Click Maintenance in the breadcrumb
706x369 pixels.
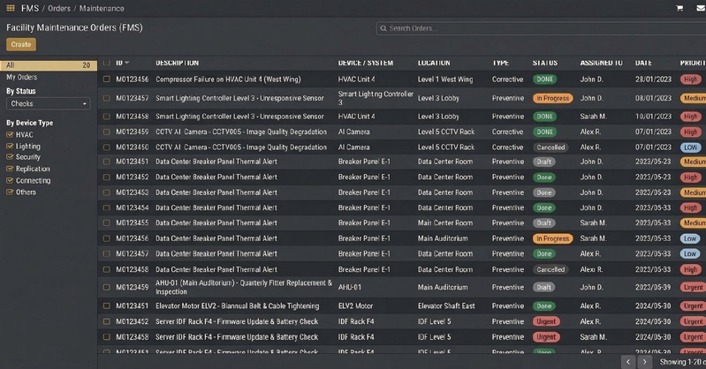tap(102, 8)
